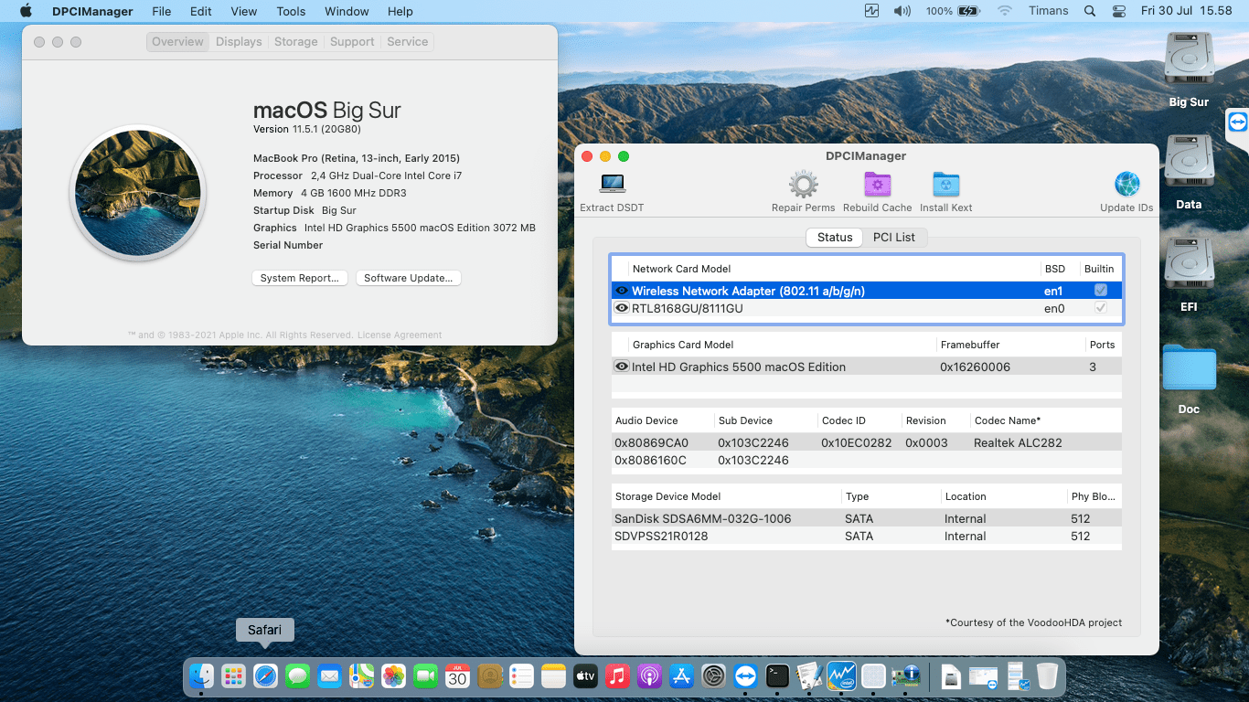Open Launchpad from the dock
Image resolution: width=1249 pixels, height=702 pixels.
[234, 676]
